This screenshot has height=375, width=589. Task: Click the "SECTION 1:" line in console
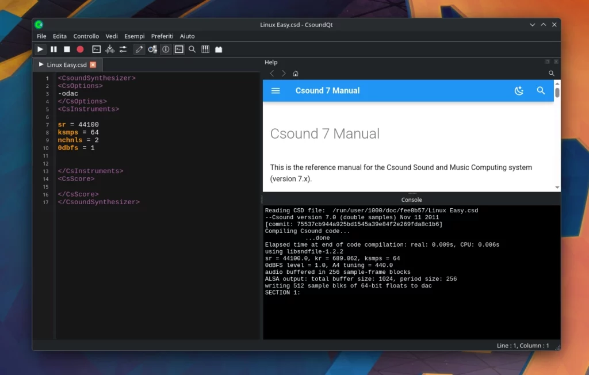point(282,292)
